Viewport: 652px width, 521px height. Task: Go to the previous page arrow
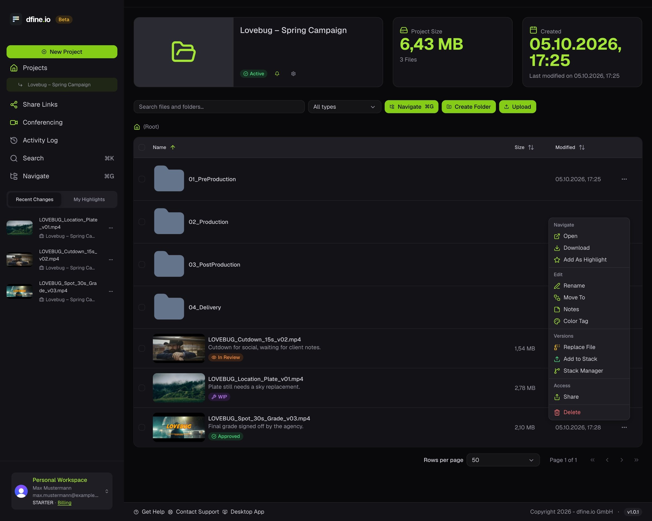pyautogui.click(x=607, y=460)
